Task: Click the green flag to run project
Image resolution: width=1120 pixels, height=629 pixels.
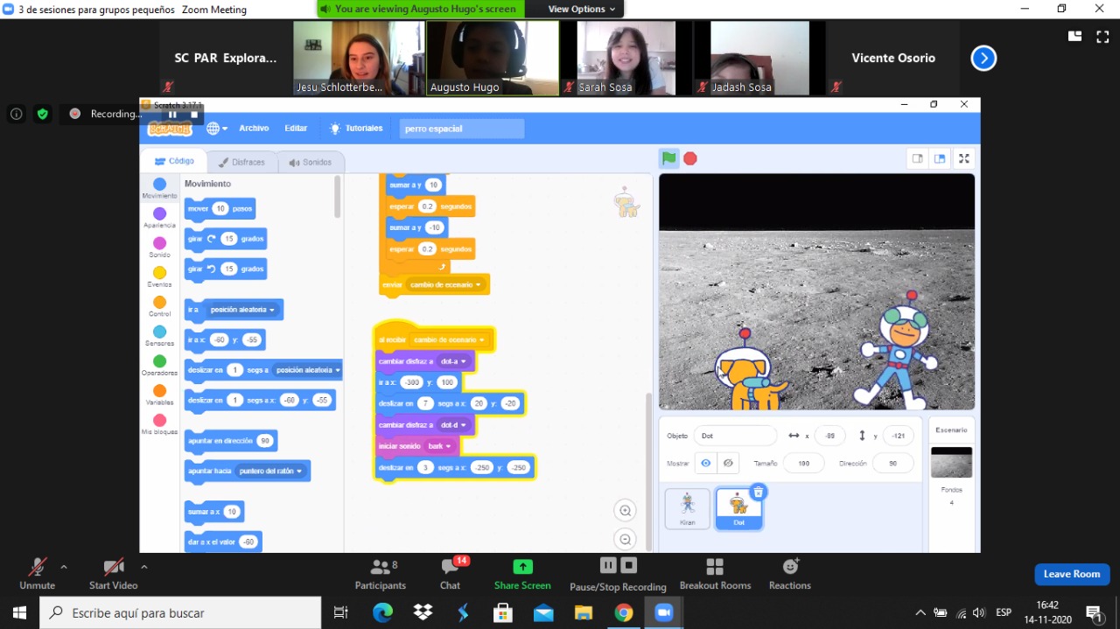Action: (x=668, y=158)
